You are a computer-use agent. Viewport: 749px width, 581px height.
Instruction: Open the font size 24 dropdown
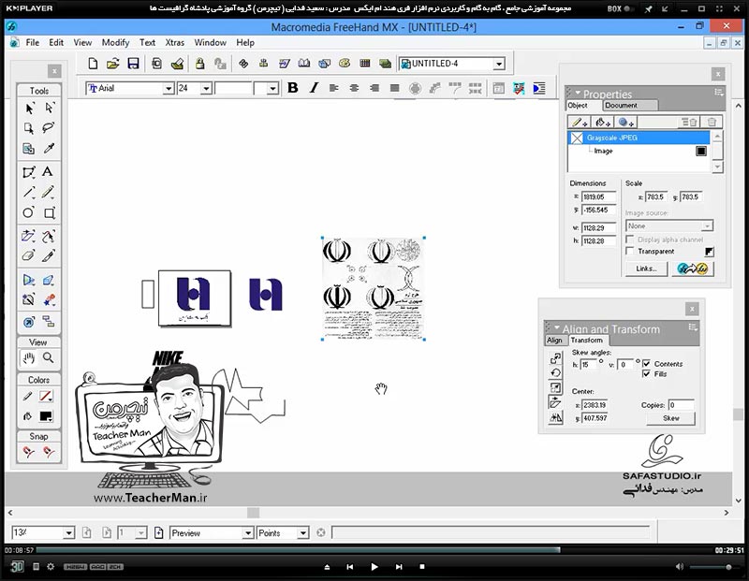tap(206, 88)
